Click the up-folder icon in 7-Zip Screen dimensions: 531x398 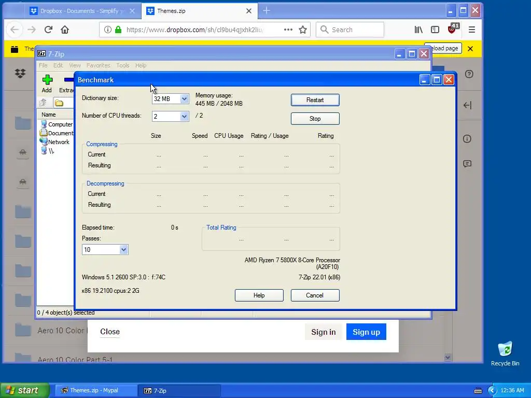pyautogui.click(x=43, y=103)
